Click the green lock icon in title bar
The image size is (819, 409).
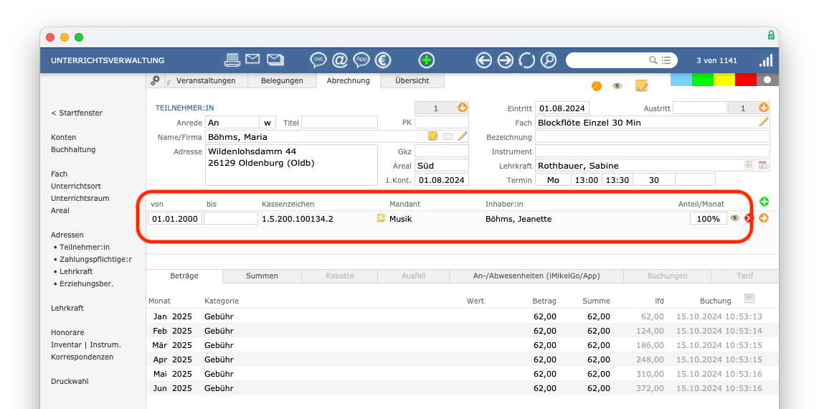coord(771,35)
